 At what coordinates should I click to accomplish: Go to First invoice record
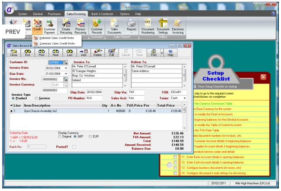point(28,53)
